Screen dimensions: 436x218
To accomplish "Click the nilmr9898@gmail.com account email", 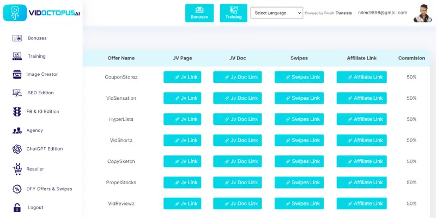I will click(x=383, y=13).
